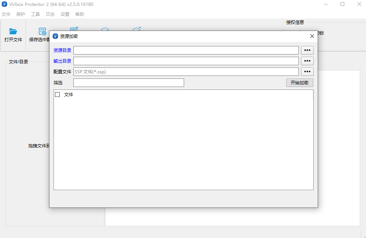The height and width of the screenshot is (238, 366).
Task: Click the 保存选中配置 toolbar icon
Action: (x=42, y=31)
